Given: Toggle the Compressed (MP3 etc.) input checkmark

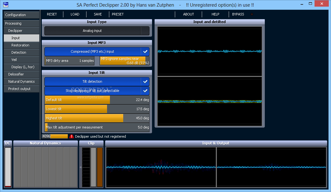Looking at the screenshot, I should (145, 51).
